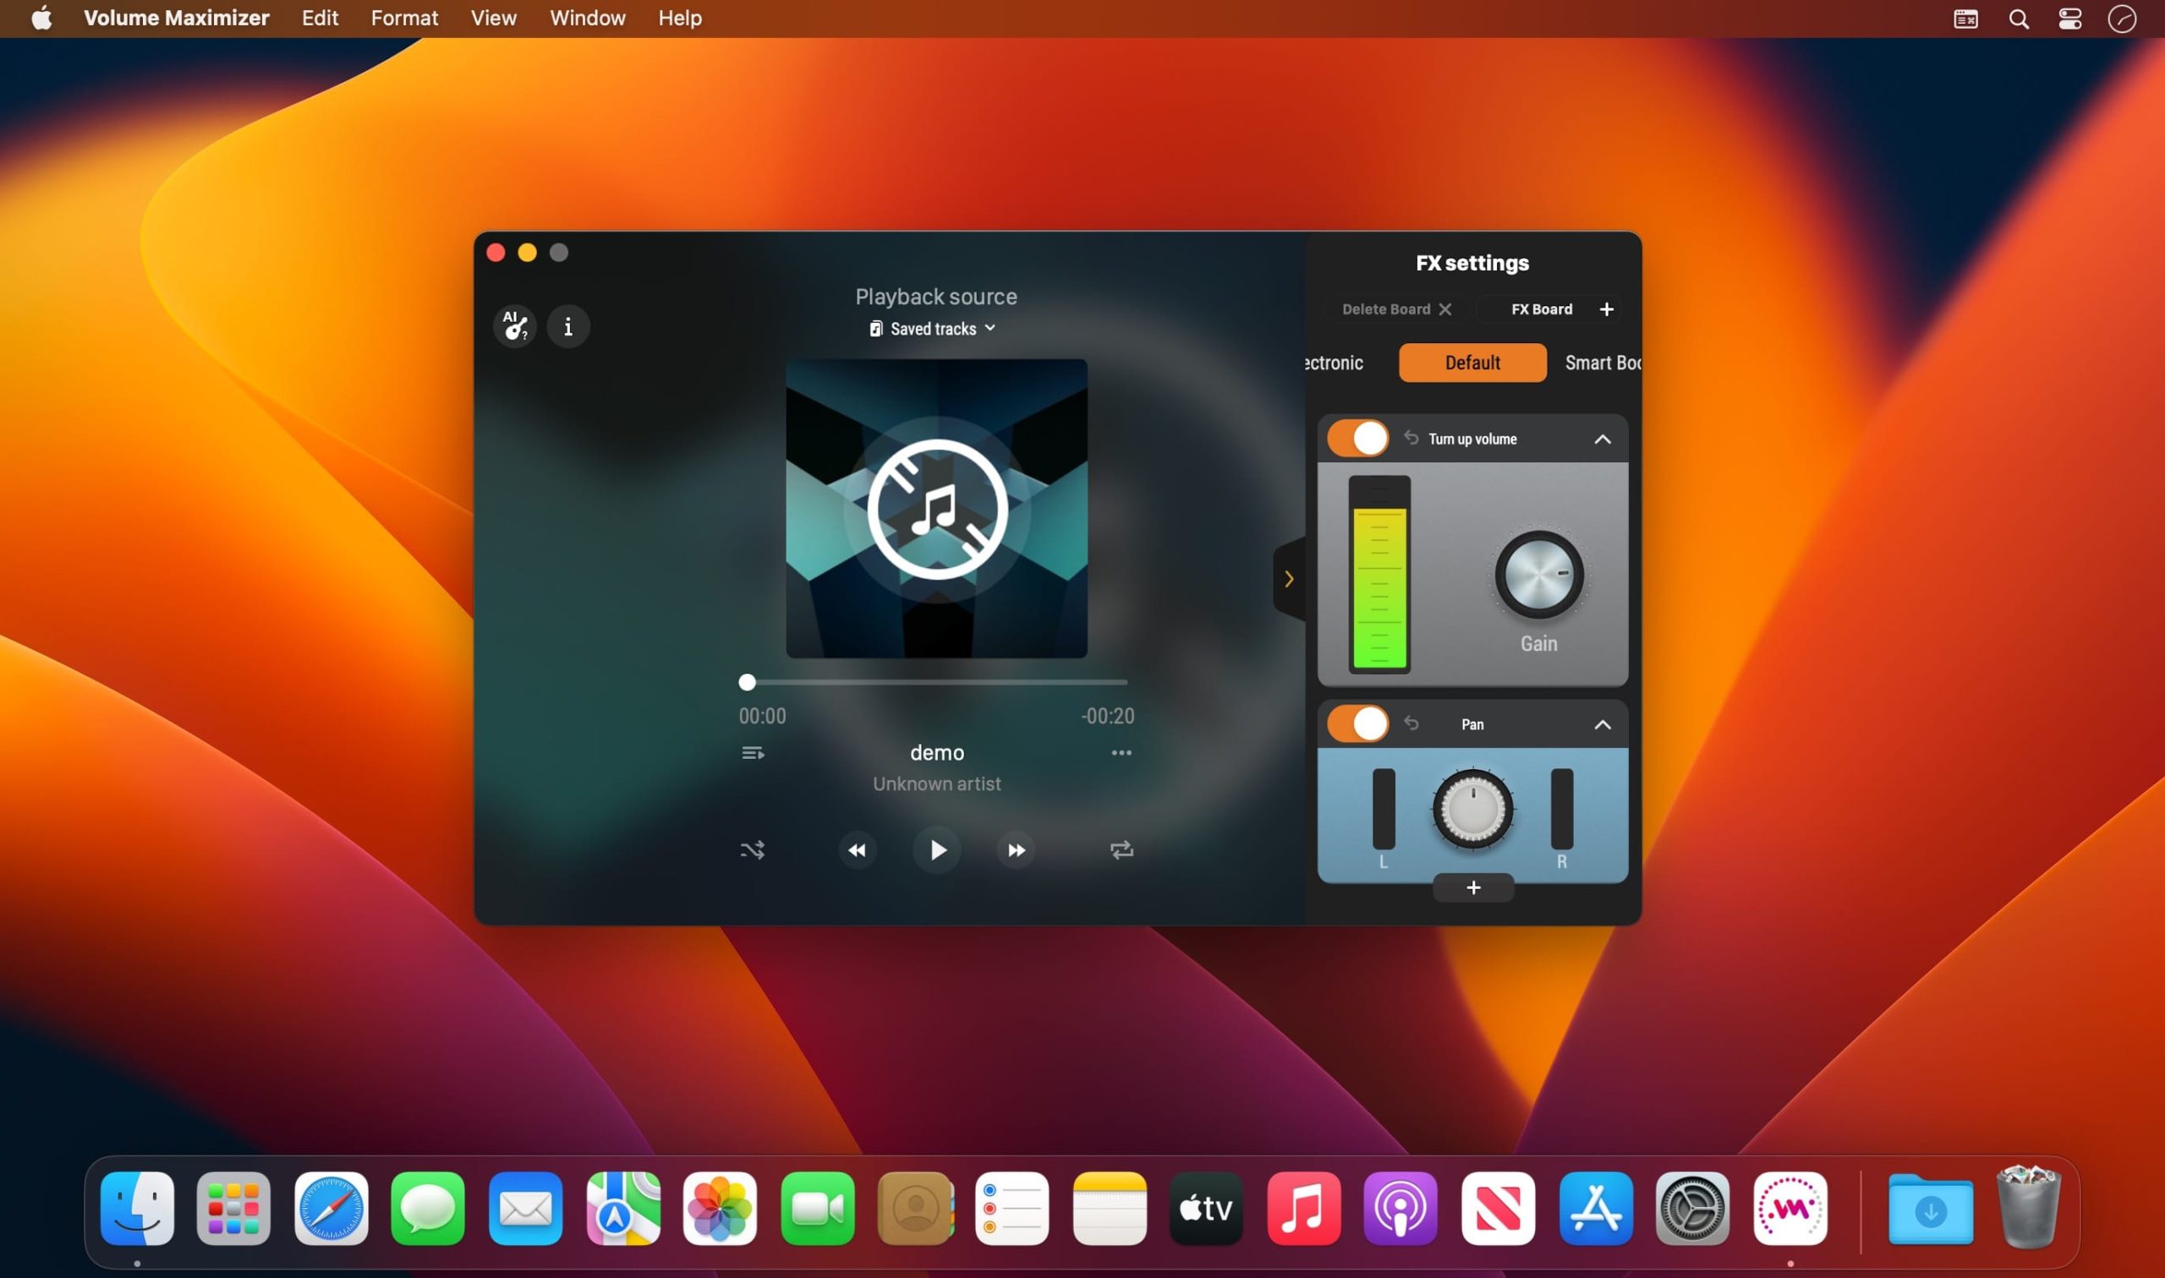
Task: Select the AI guitar assistant icon
Action: coord(514,325)
